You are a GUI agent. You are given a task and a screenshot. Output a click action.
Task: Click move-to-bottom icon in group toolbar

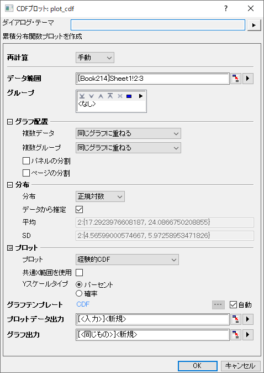(x=82, y=96)
